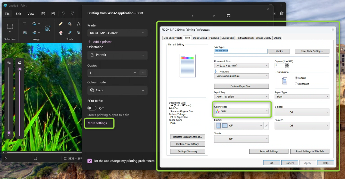Screen dimensions: 345x179
Task: Select the rectangular Selection tool
Action: tap(10, 26)
